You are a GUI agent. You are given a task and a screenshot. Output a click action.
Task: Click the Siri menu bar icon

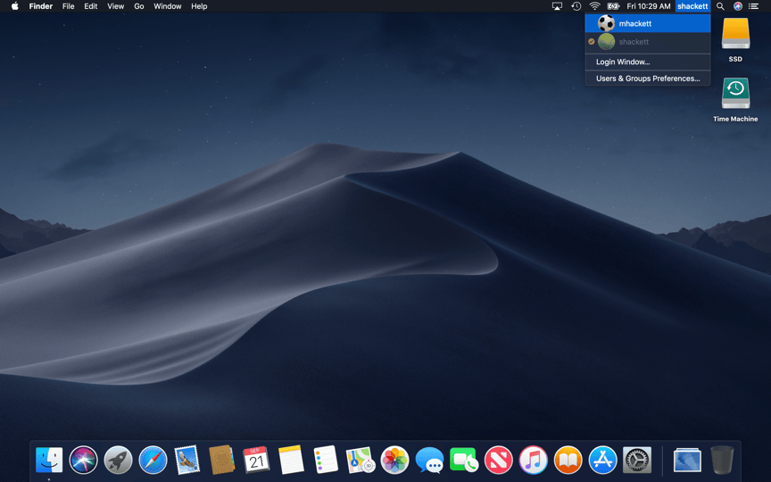tap(738, 6)
